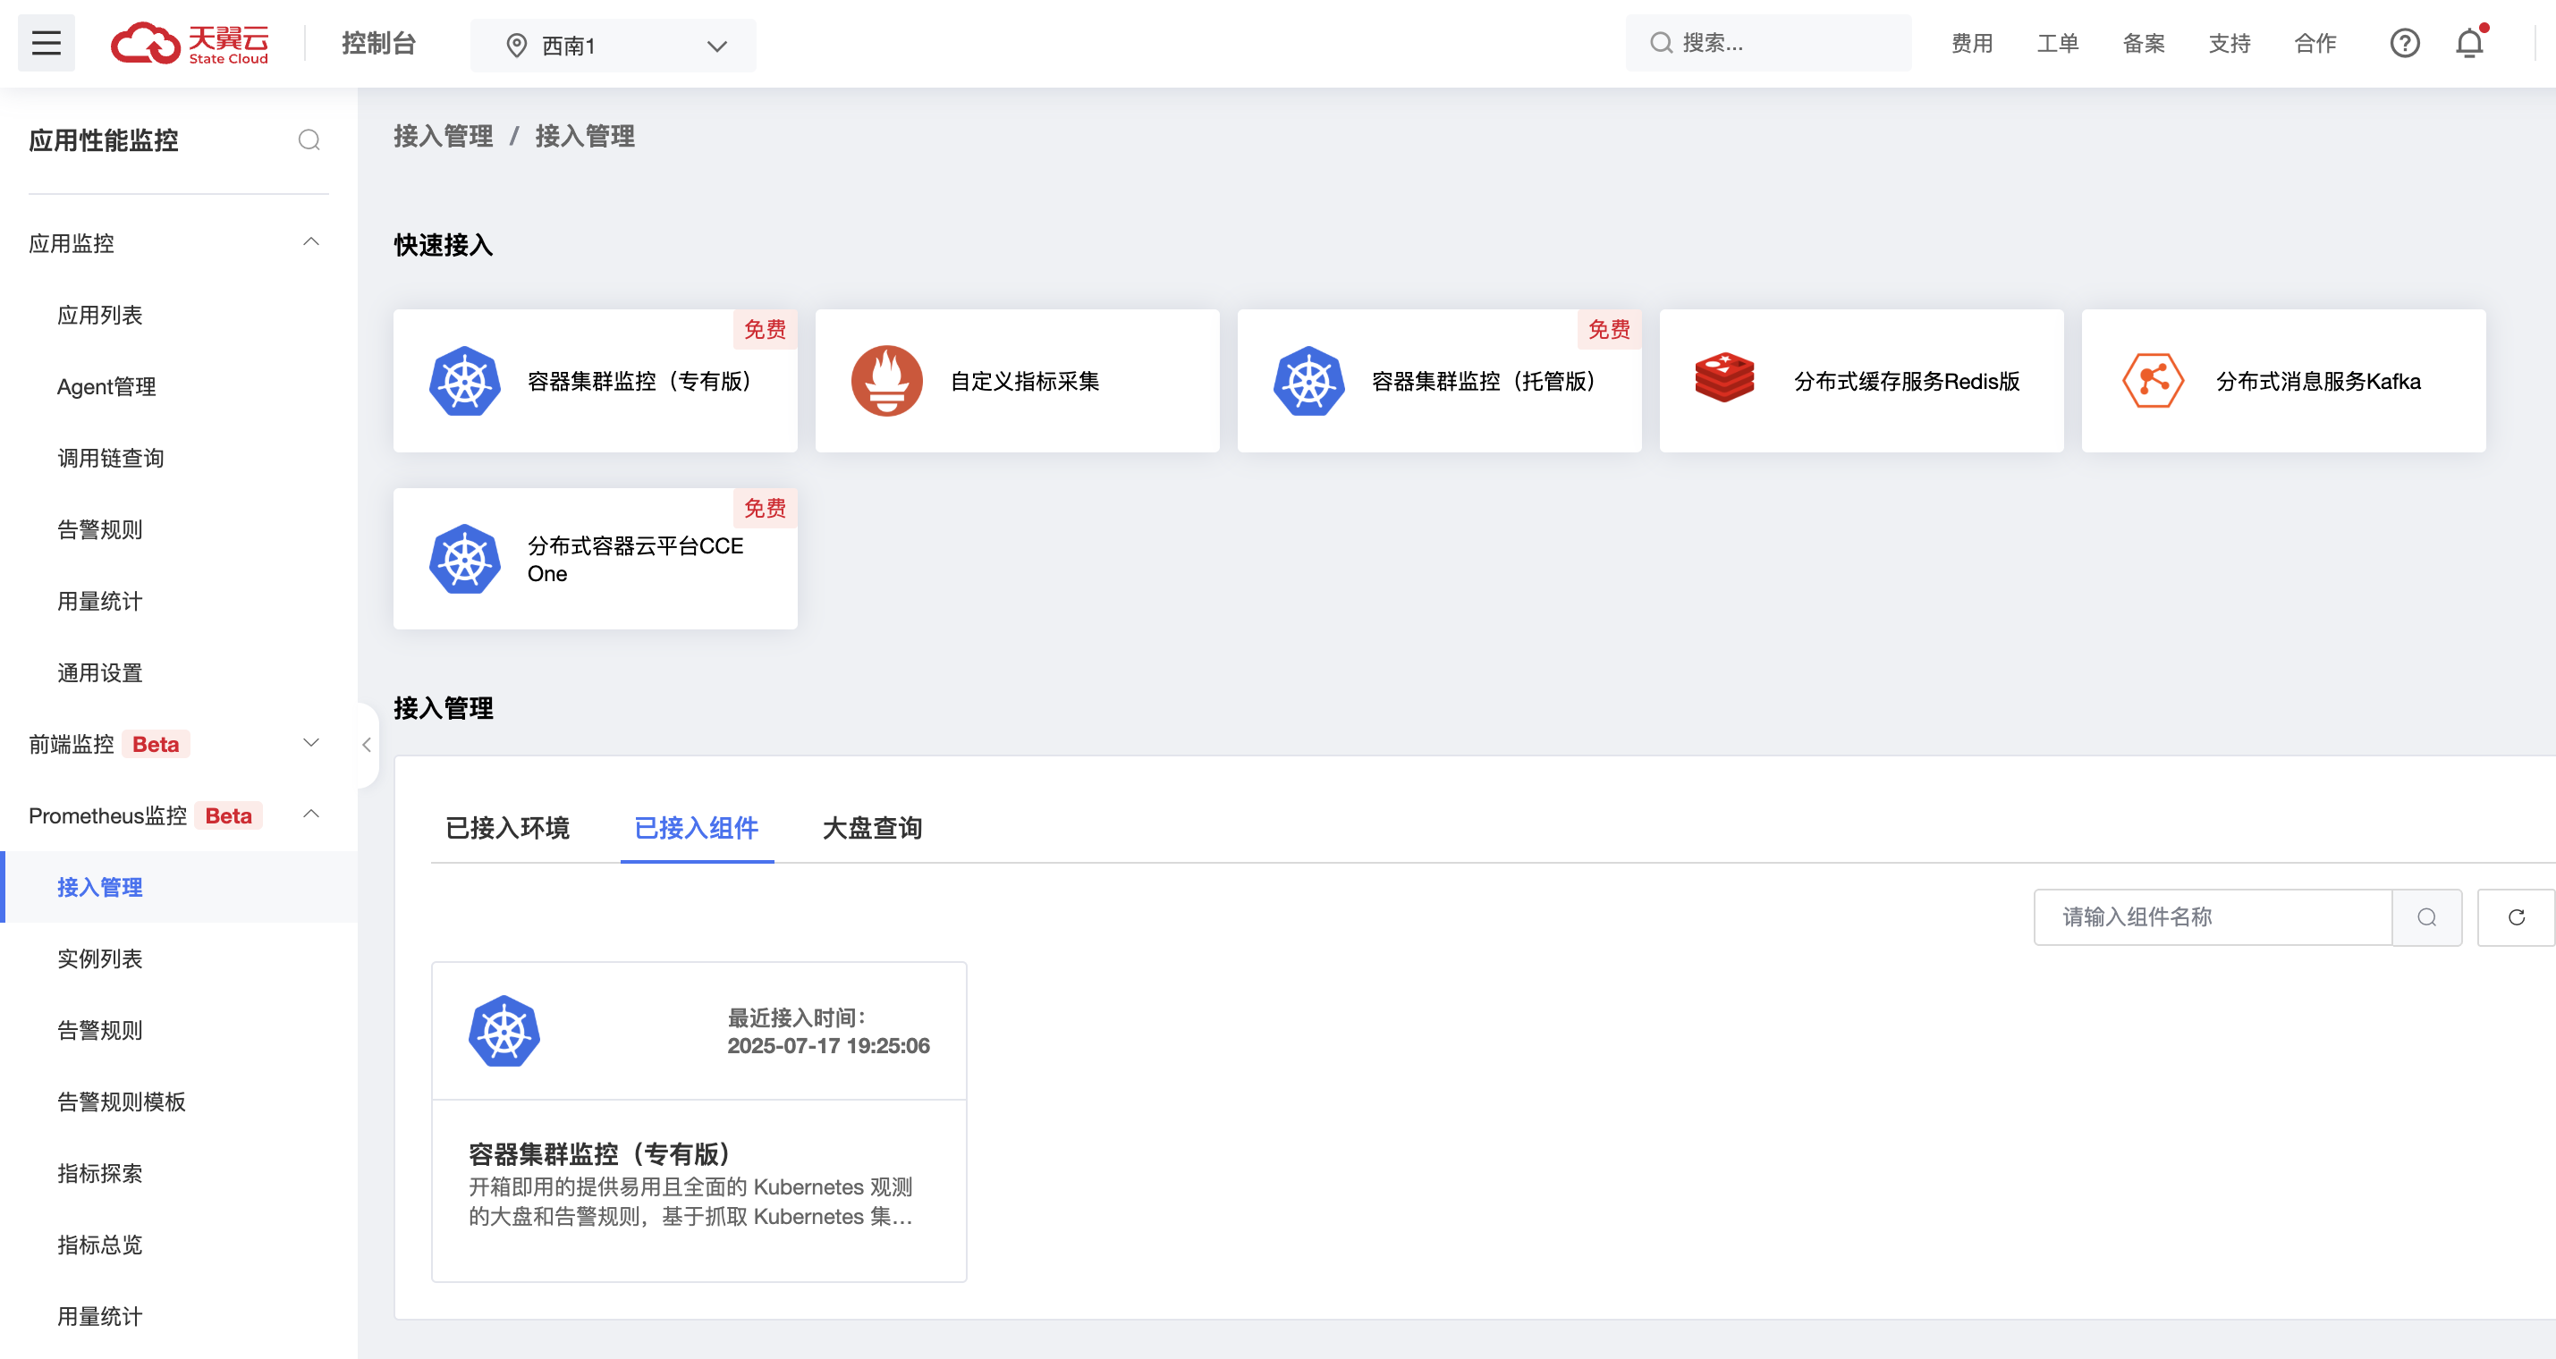
Task: Open the 西南1 region dropdown
Action: 614,46
